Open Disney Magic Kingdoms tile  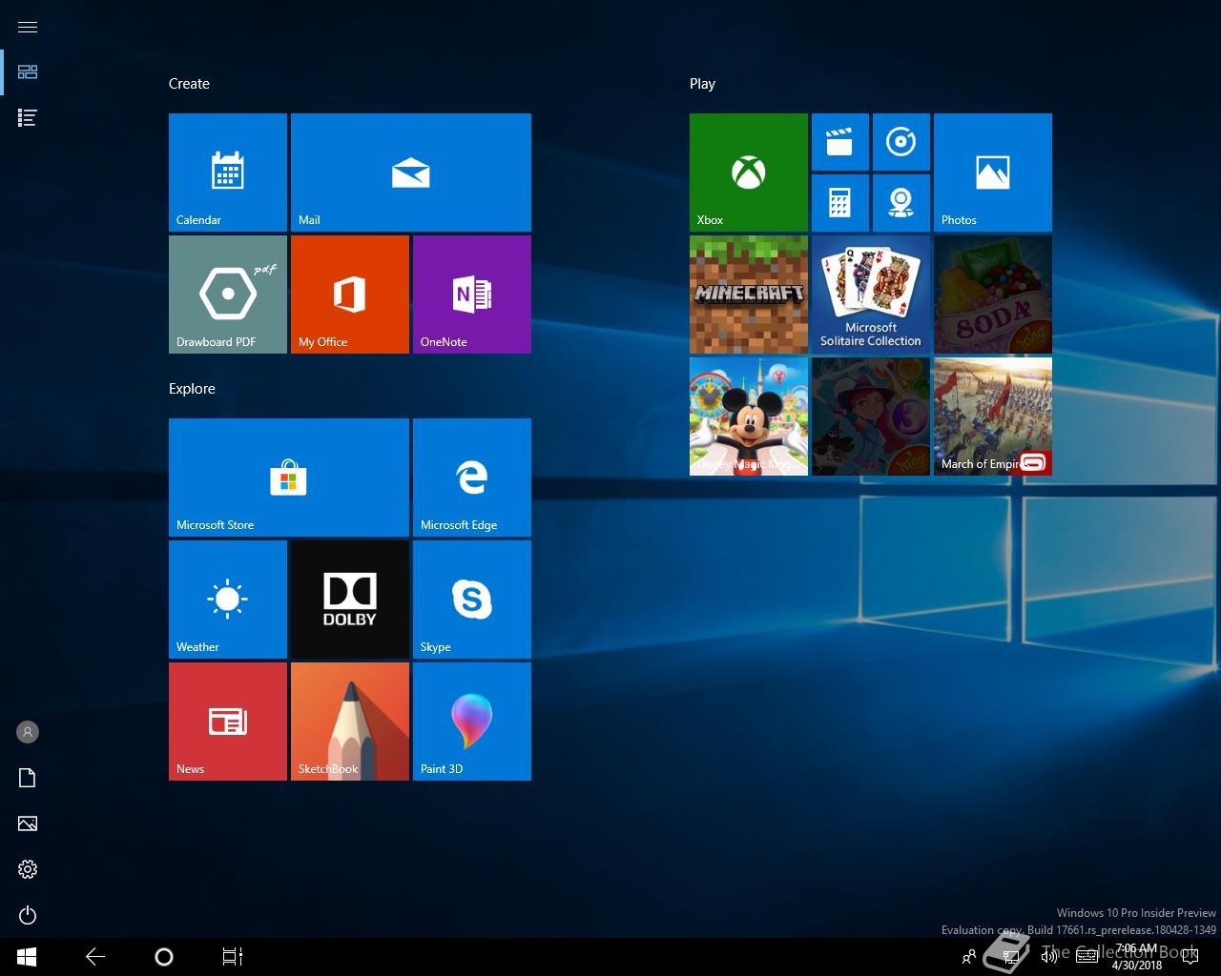[x=749, y=417]
